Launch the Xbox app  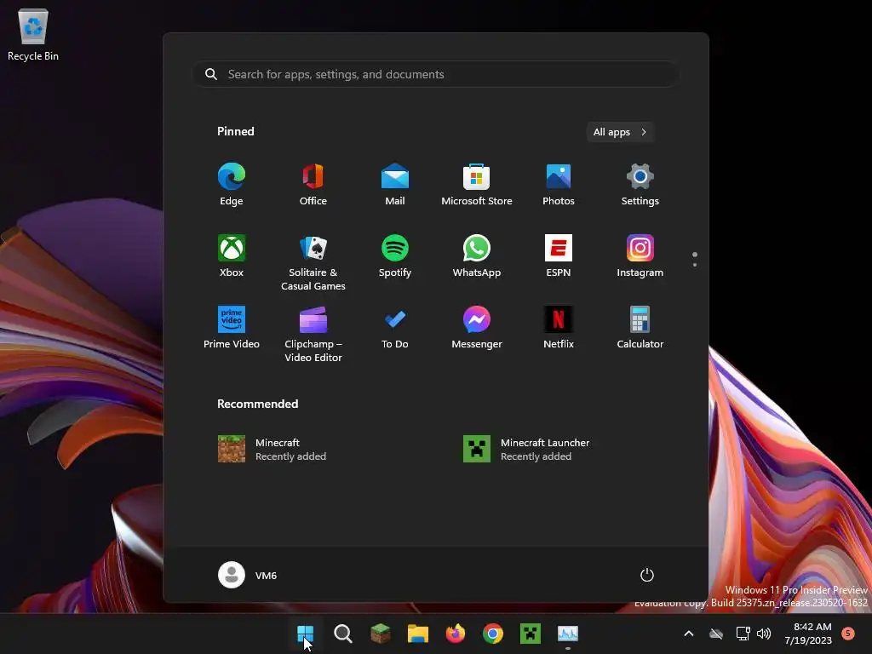coord(232,256)
